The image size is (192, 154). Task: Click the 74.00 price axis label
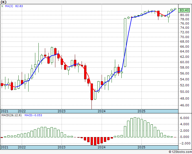(x=185, y=28)
